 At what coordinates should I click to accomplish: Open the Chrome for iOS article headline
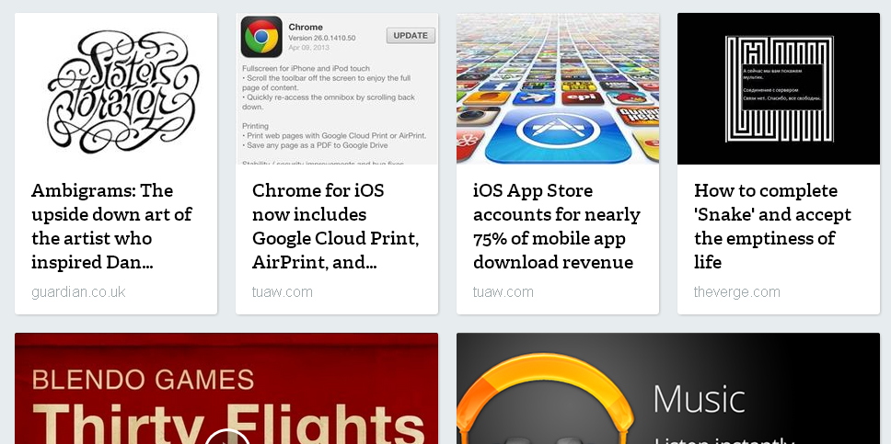coord(335,226)
